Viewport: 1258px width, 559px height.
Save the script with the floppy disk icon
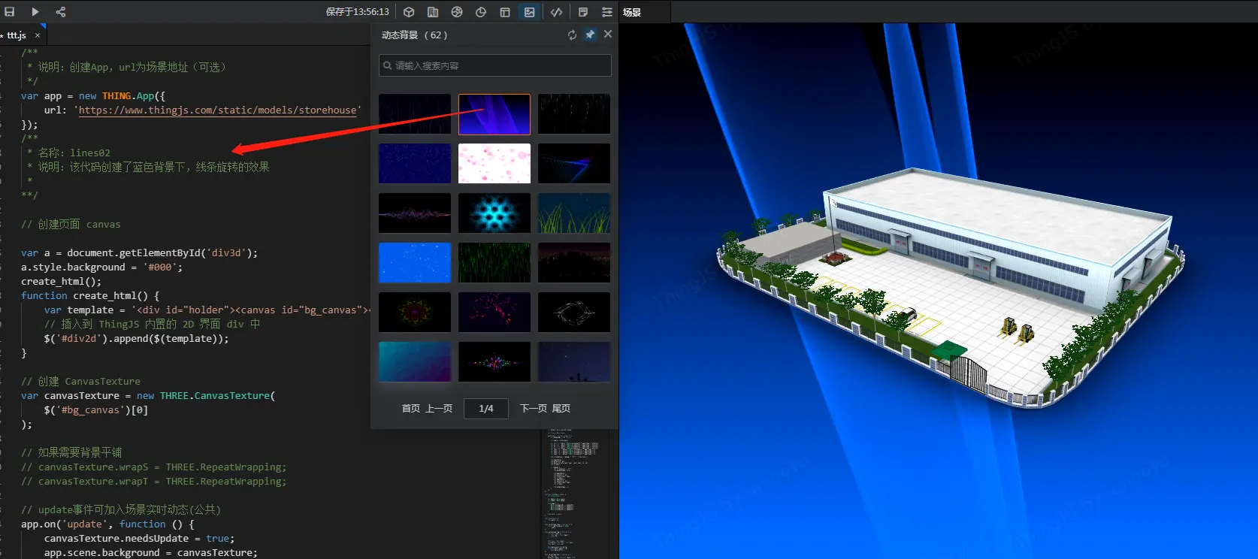click(x=10, y=12)
